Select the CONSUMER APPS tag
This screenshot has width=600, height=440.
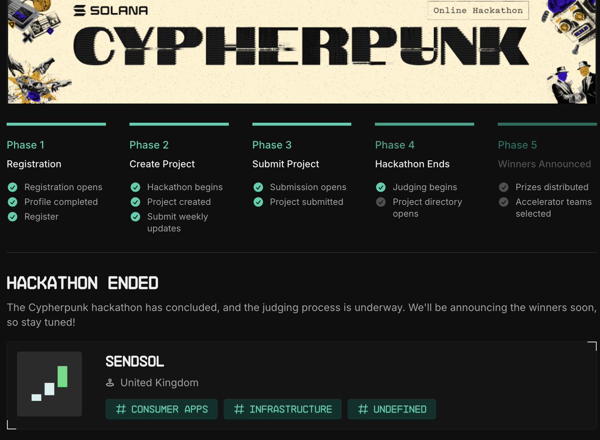click(161, 409)
